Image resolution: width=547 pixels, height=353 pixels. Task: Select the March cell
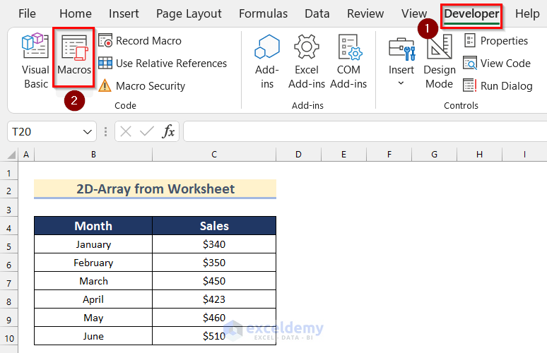93,281
